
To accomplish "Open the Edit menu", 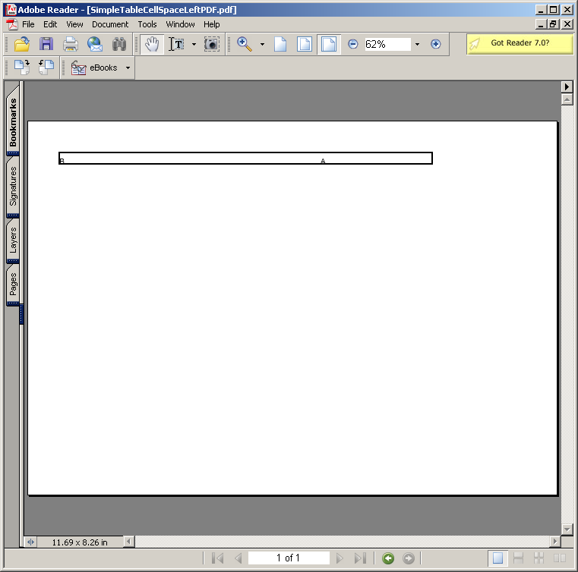I will coord(50,24).
